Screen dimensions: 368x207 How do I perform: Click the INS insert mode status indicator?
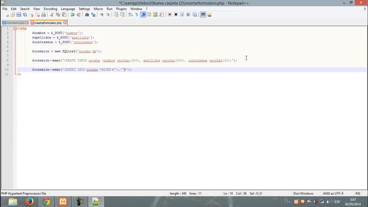(358, 194)
